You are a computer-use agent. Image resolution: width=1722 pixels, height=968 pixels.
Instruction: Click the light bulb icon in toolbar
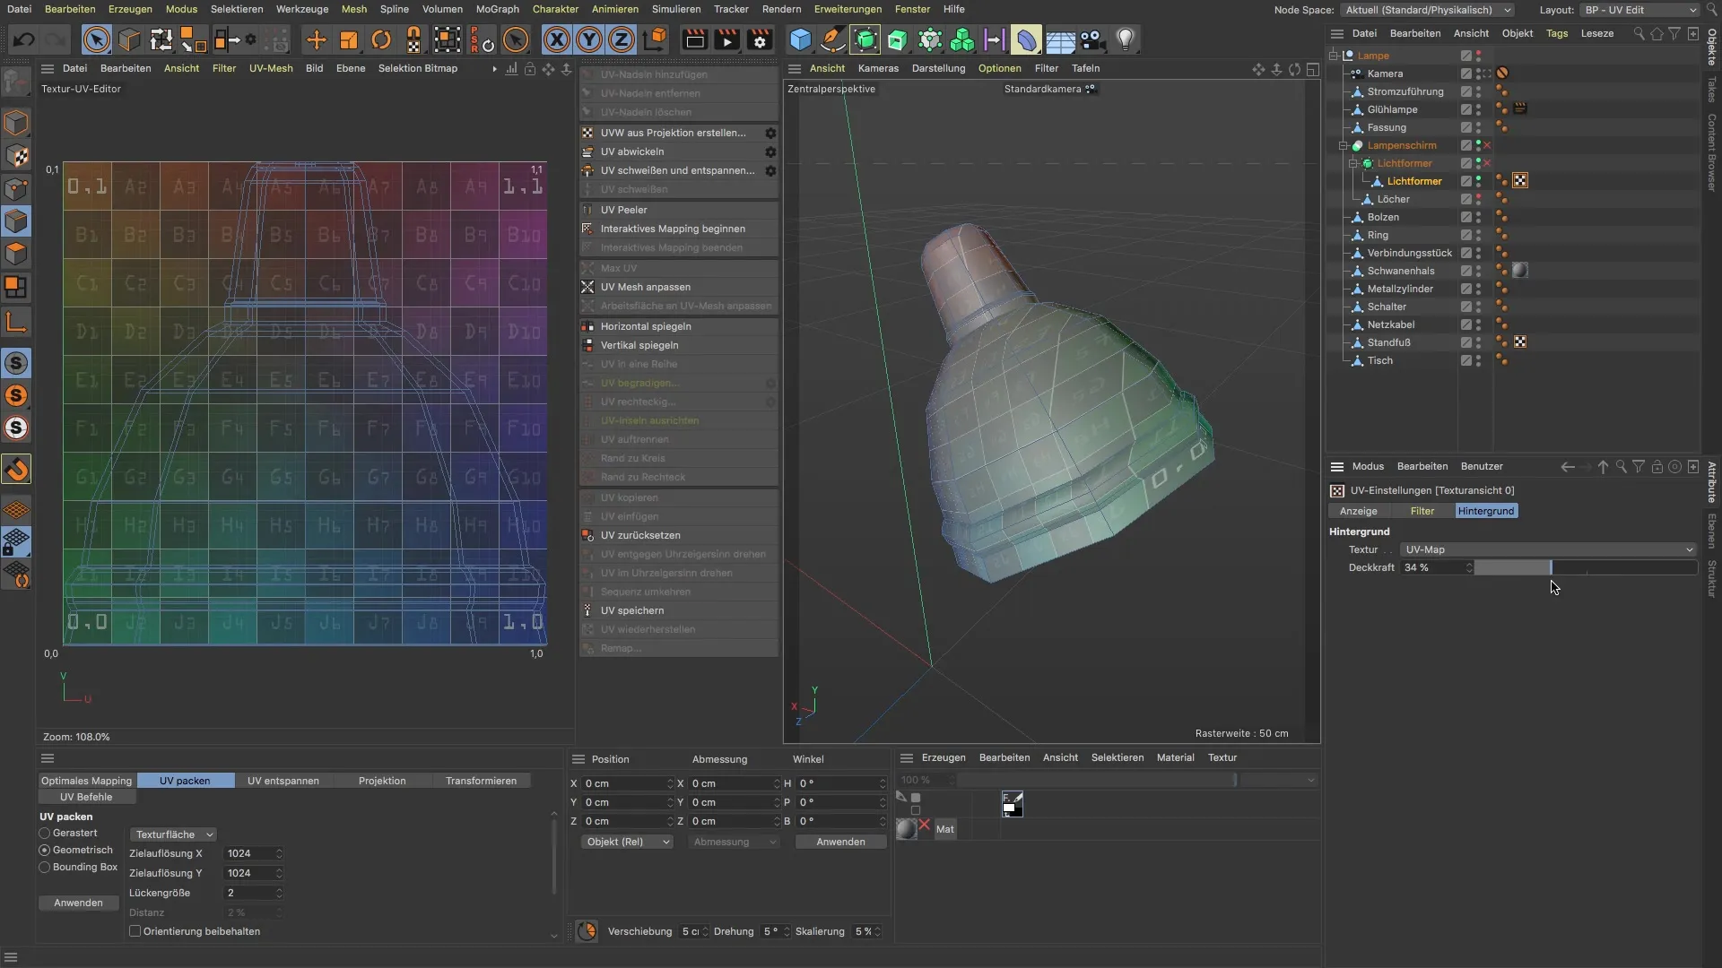(x=1125, y=39)
